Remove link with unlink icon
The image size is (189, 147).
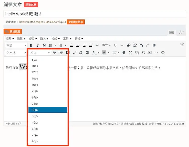(135, 45)
